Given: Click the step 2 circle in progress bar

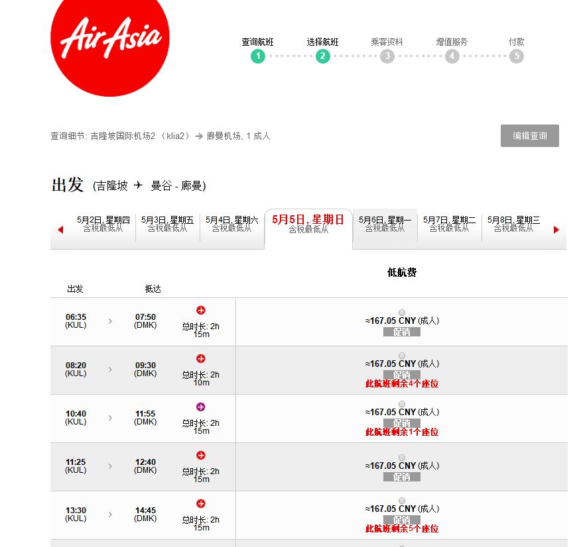Looking at the screenshot, I should click(x=322, y=56).
